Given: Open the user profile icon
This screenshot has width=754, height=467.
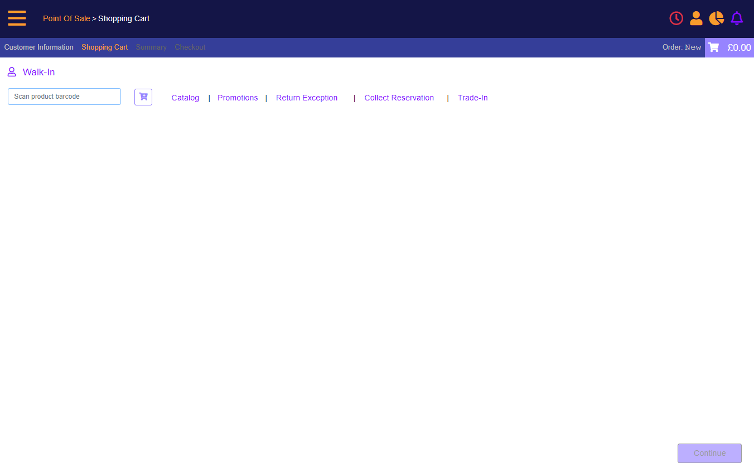Looking at the screenshot, I should click(x=696, y=18).
